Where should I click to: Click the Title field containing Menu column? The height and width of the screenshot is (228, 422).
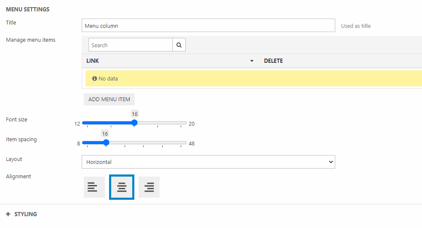point(208,26)
